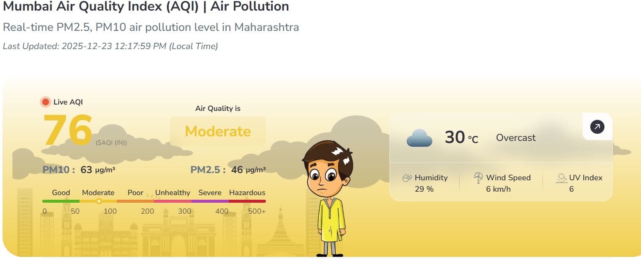Open the weather details via arrow icon
Viewport: 641px width, 259px height.
[597, 126]
